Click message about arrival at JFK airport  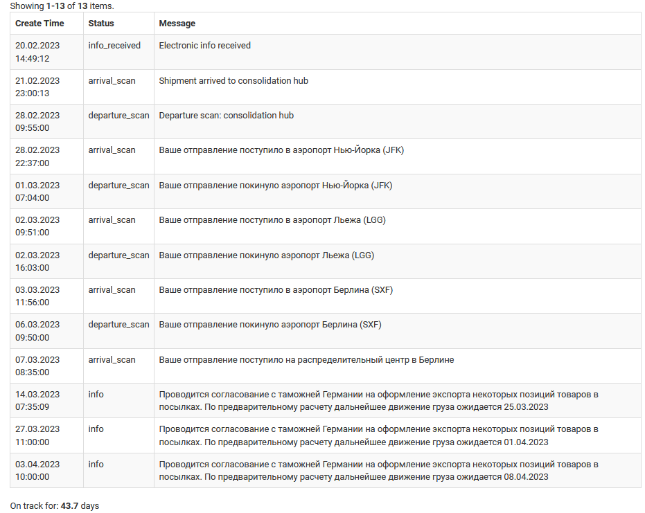[x=281, y=150]
